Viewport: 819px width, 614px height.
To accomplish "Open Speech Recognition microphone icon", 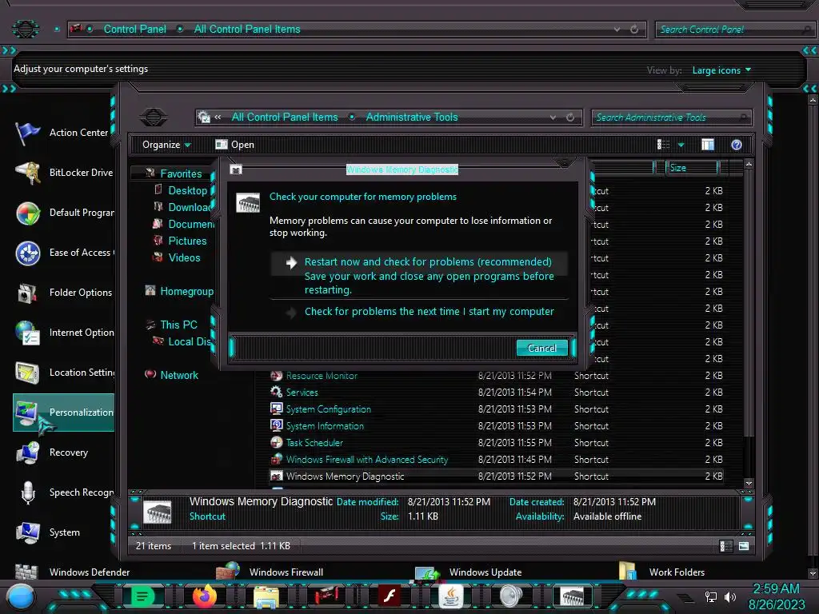I will [27, 492].
